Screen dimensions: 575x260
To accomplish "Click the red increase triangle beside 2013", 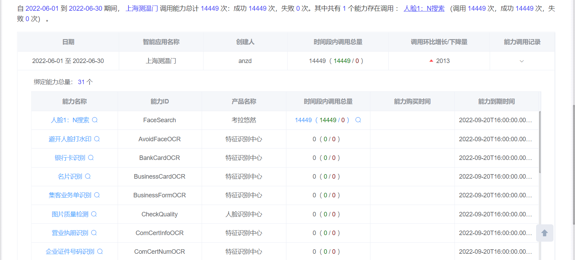I will coord(431,61).
